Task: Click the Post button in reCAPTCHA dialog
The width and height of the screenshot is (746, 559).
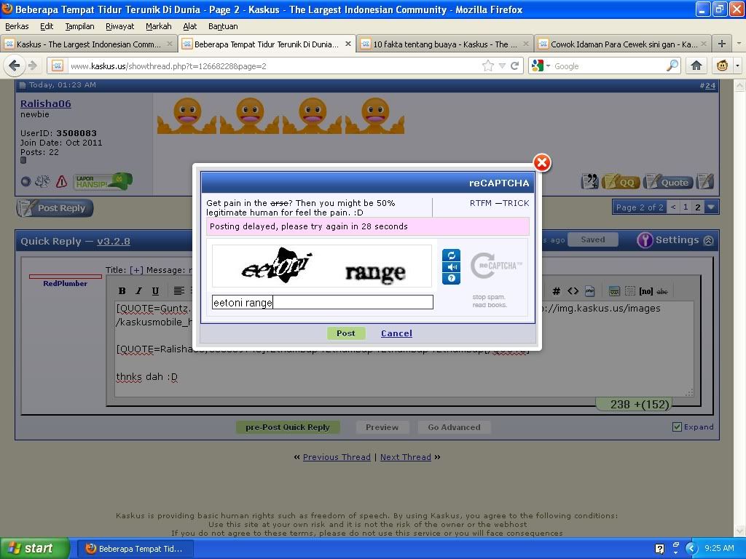Action: 346,333
